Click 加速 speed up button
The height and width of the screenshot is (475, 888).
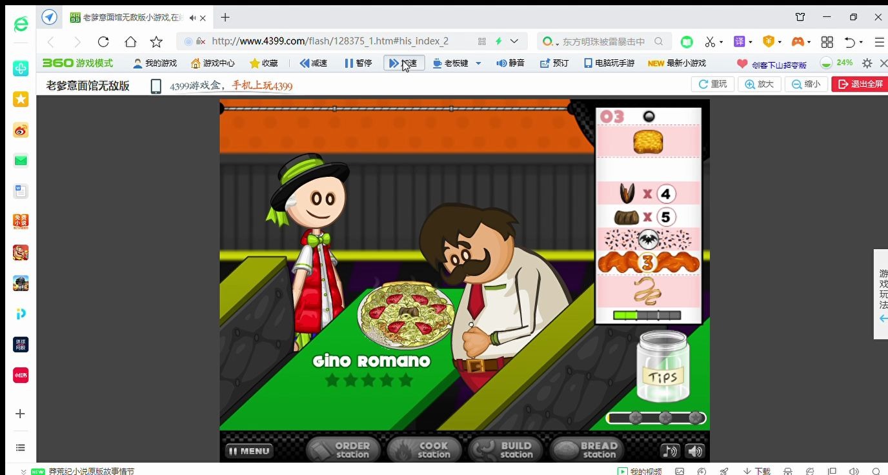(x=404, y=63)
